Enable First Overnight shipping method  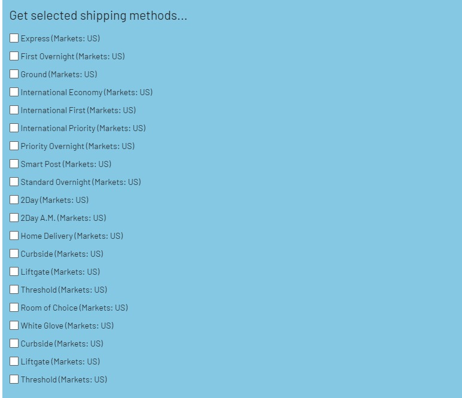[x=14, y=56]
